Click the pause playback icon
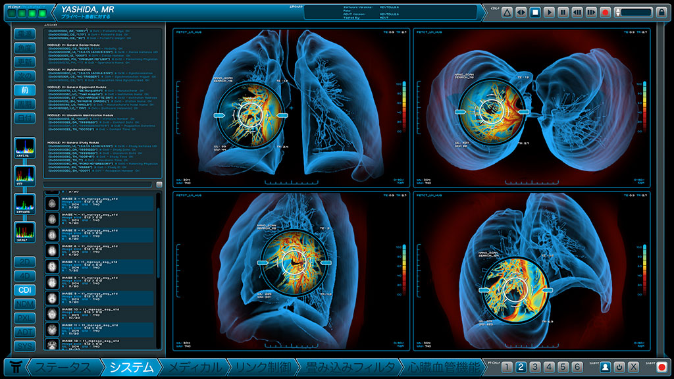 pos(563,12)
